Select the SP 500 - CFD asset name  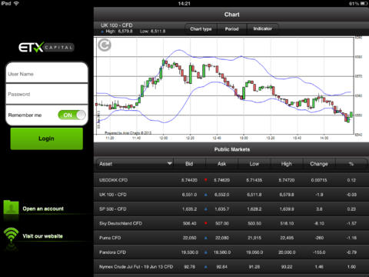(x=113, y=209)
